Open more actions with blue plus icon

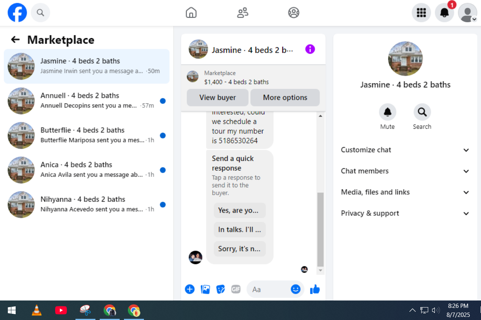pyautogui.click(x=190, y=289)
